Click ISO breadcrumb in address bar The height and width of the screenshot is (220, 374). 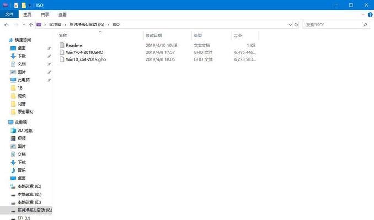[116, 25]
